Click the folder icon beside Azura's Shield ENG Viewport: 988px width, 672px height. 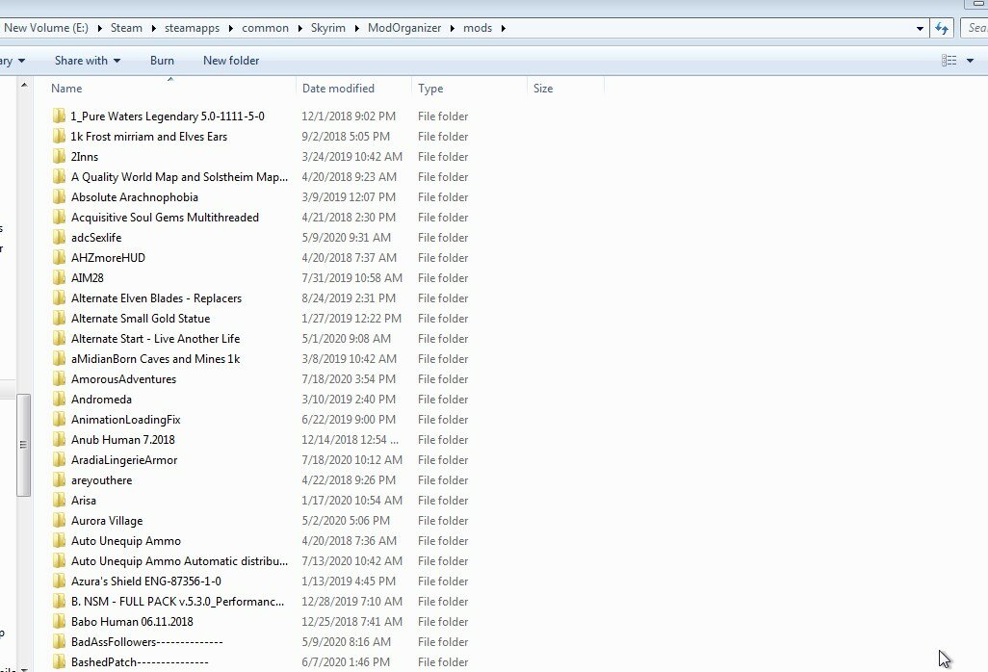59,581
